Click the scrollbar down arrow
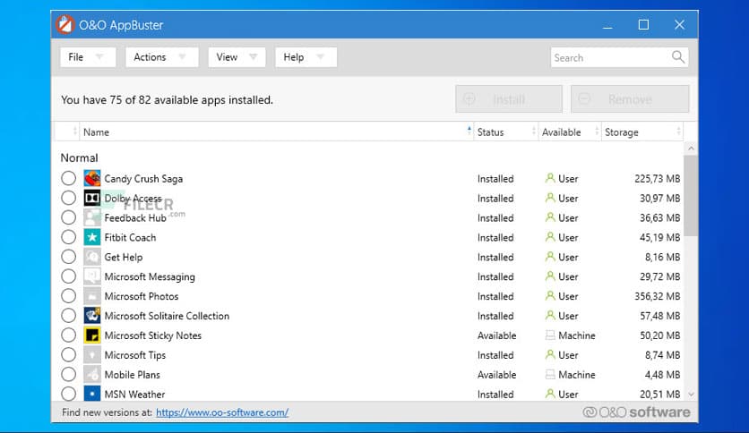 coord(691,395)
